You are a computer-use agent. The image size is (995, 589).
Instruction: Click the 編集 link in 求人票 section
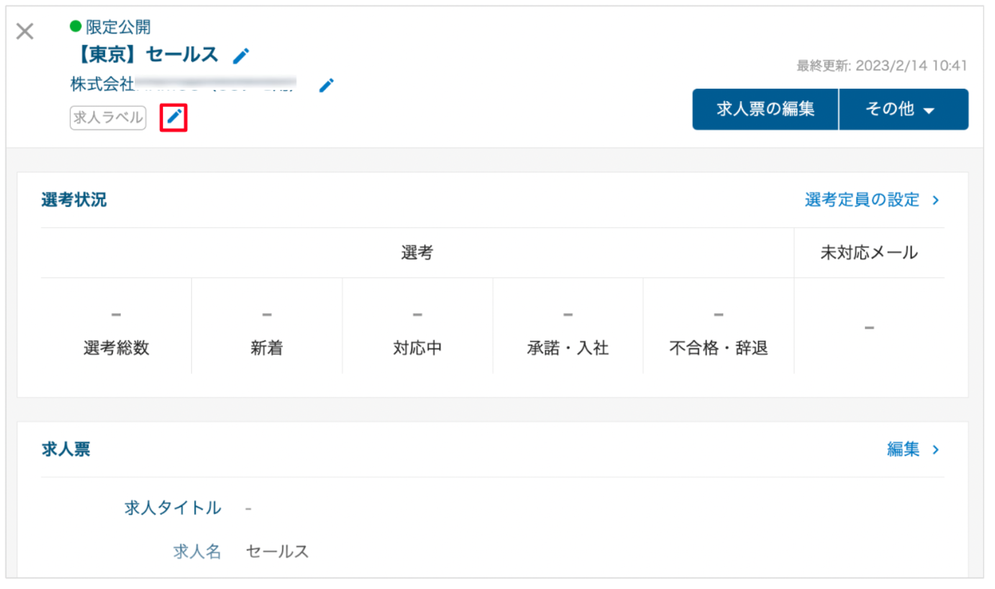(x=913, y=449)
